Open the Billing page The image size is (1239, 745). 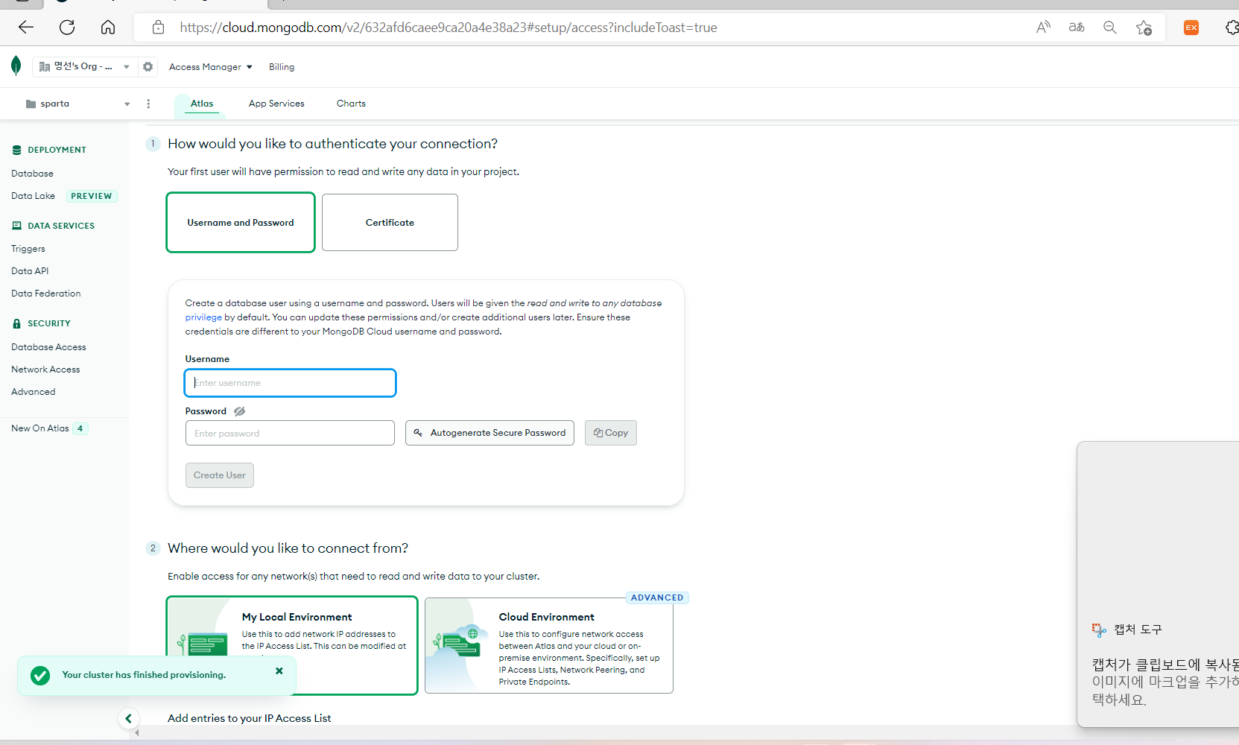point(282,67)
